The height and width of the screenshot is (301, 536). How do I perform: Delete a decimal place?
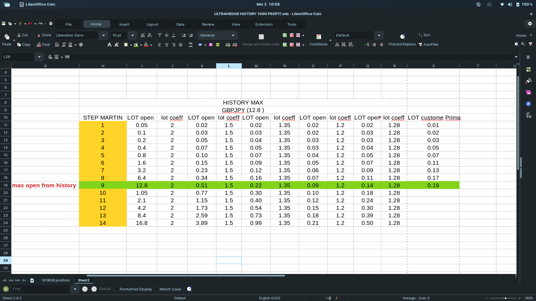(x=235, y=45)
